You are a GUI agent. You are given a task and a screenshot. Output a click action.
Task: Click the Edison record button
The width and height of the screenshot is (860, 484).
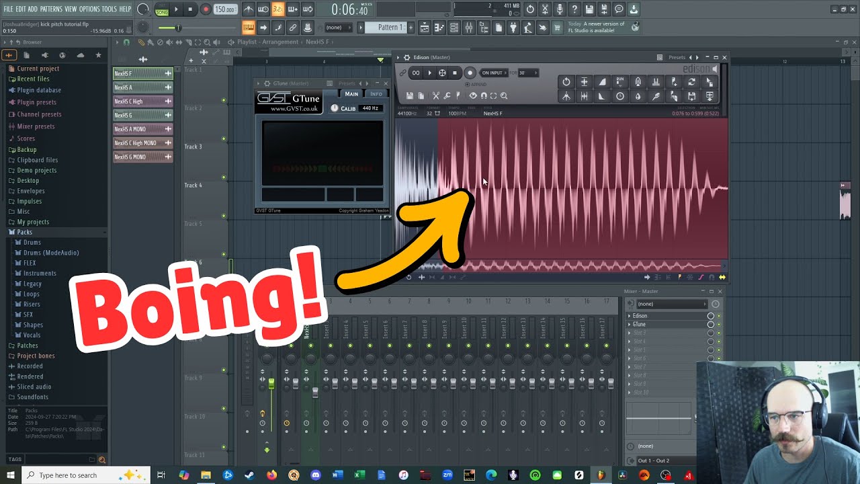[470, 73]
